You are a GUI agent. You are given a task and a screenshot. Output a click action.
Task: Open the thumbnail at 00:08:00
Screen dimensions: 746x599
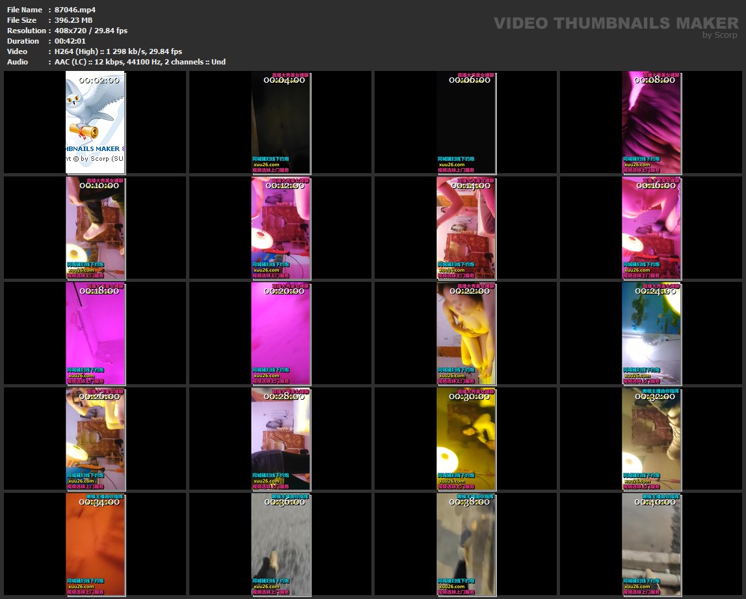coord(651,122)
